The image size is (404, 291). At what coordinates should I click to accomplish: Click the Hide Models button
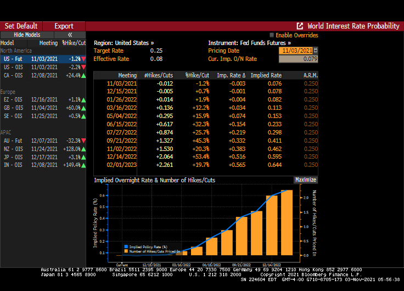(x=27, y=35)
